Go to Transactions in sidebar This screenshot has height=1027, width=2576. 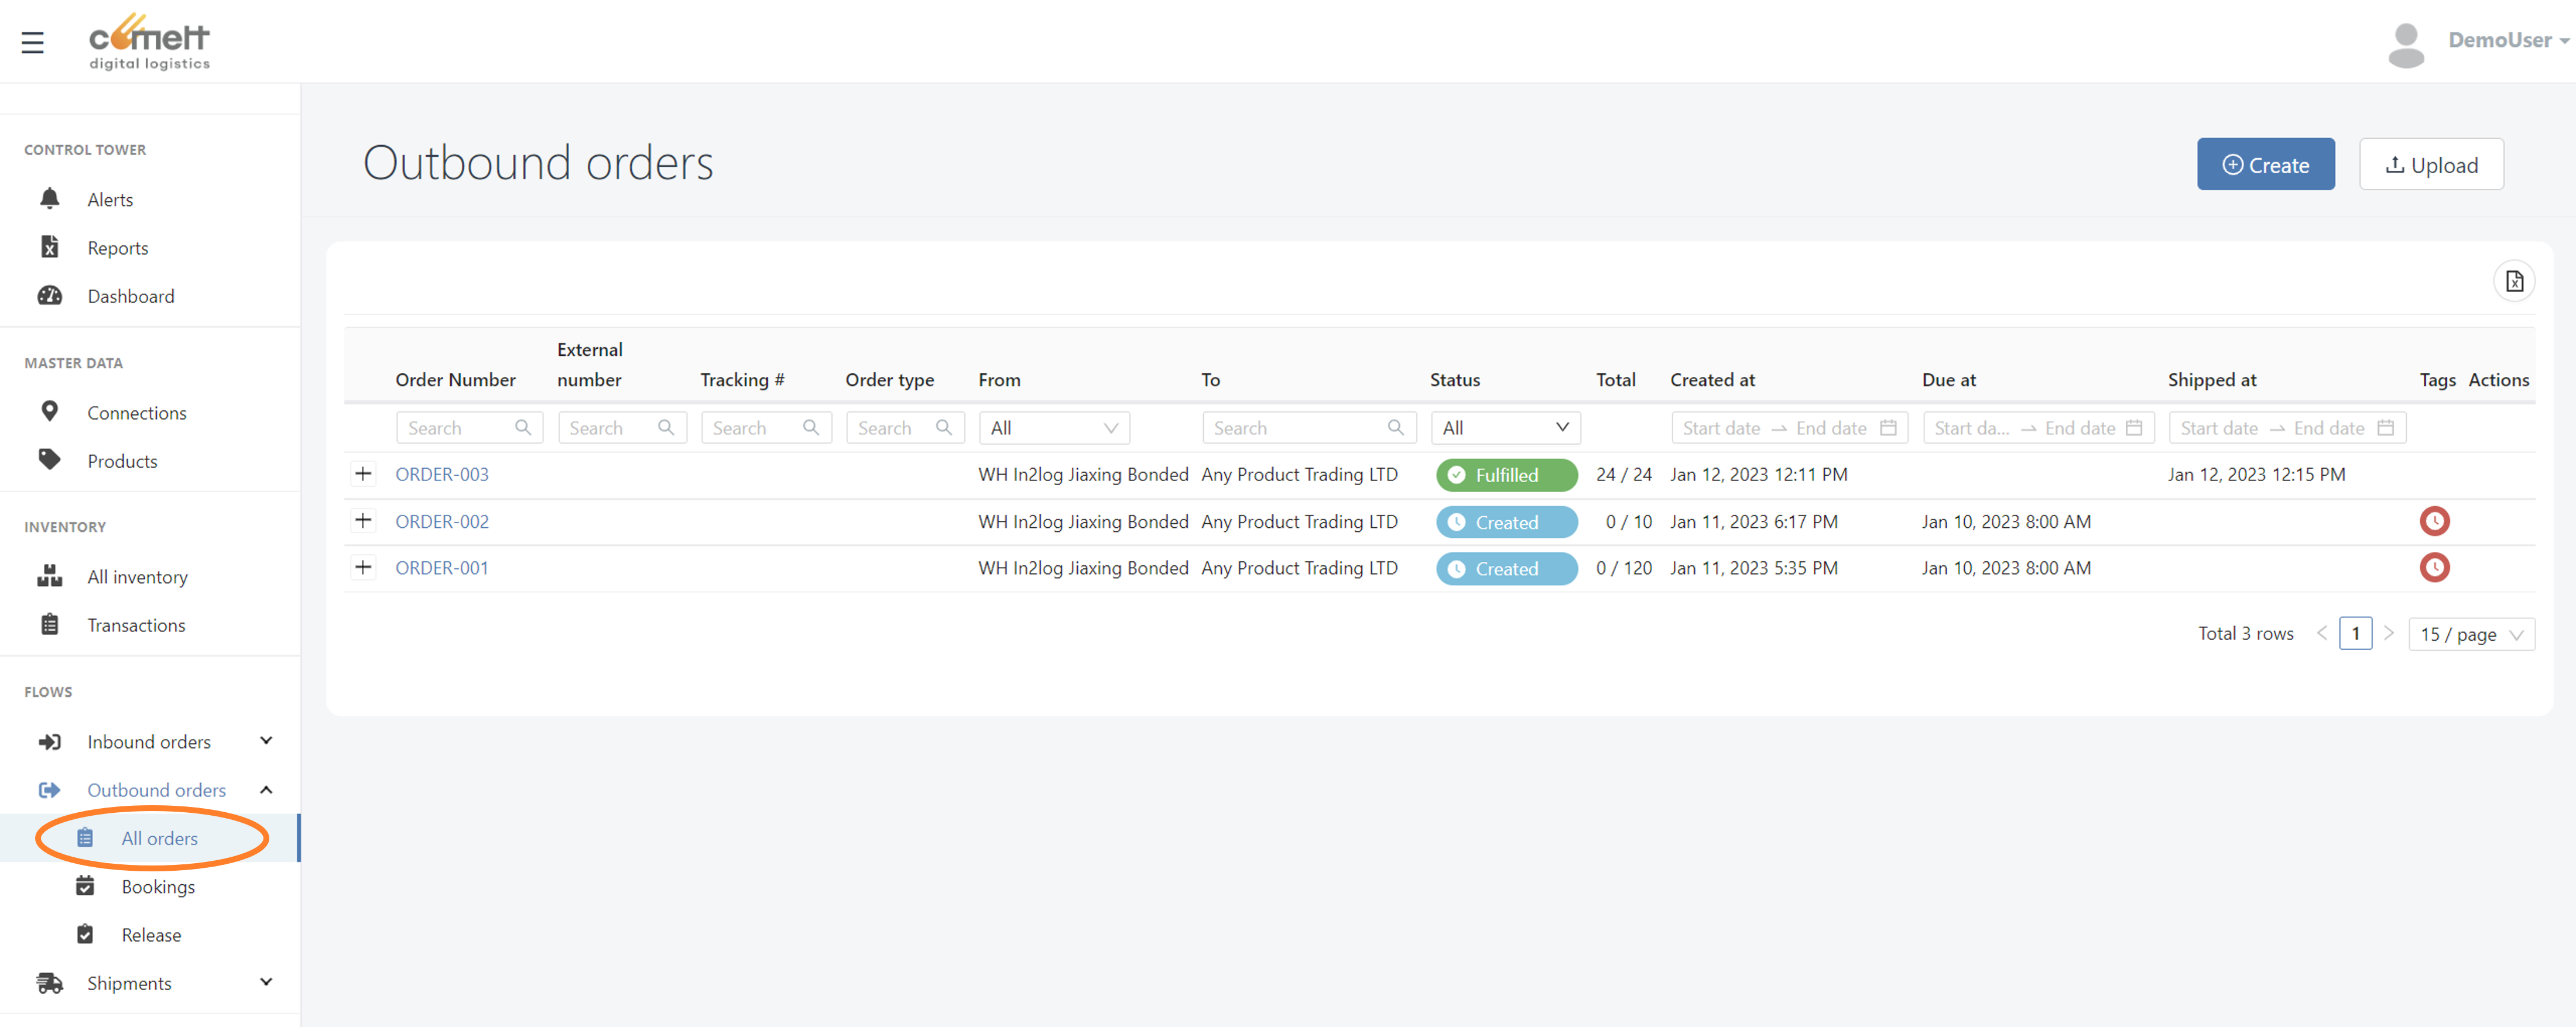tap(136, 625)
